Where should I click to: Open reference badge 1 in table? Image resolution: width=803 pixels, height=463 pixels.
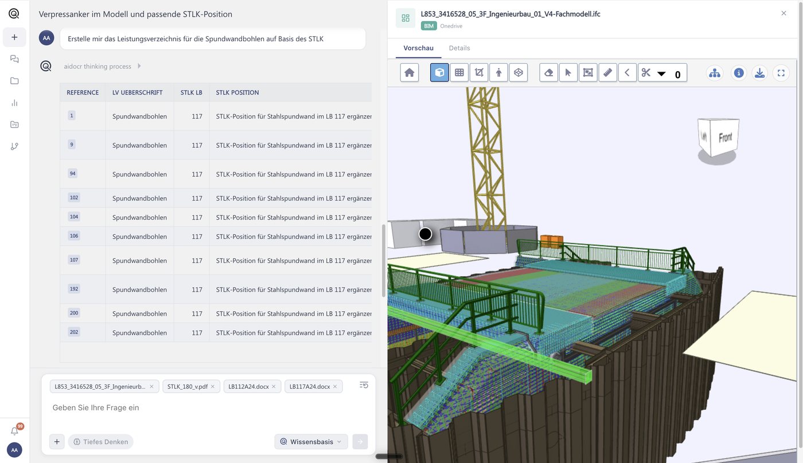pos(72,116)
